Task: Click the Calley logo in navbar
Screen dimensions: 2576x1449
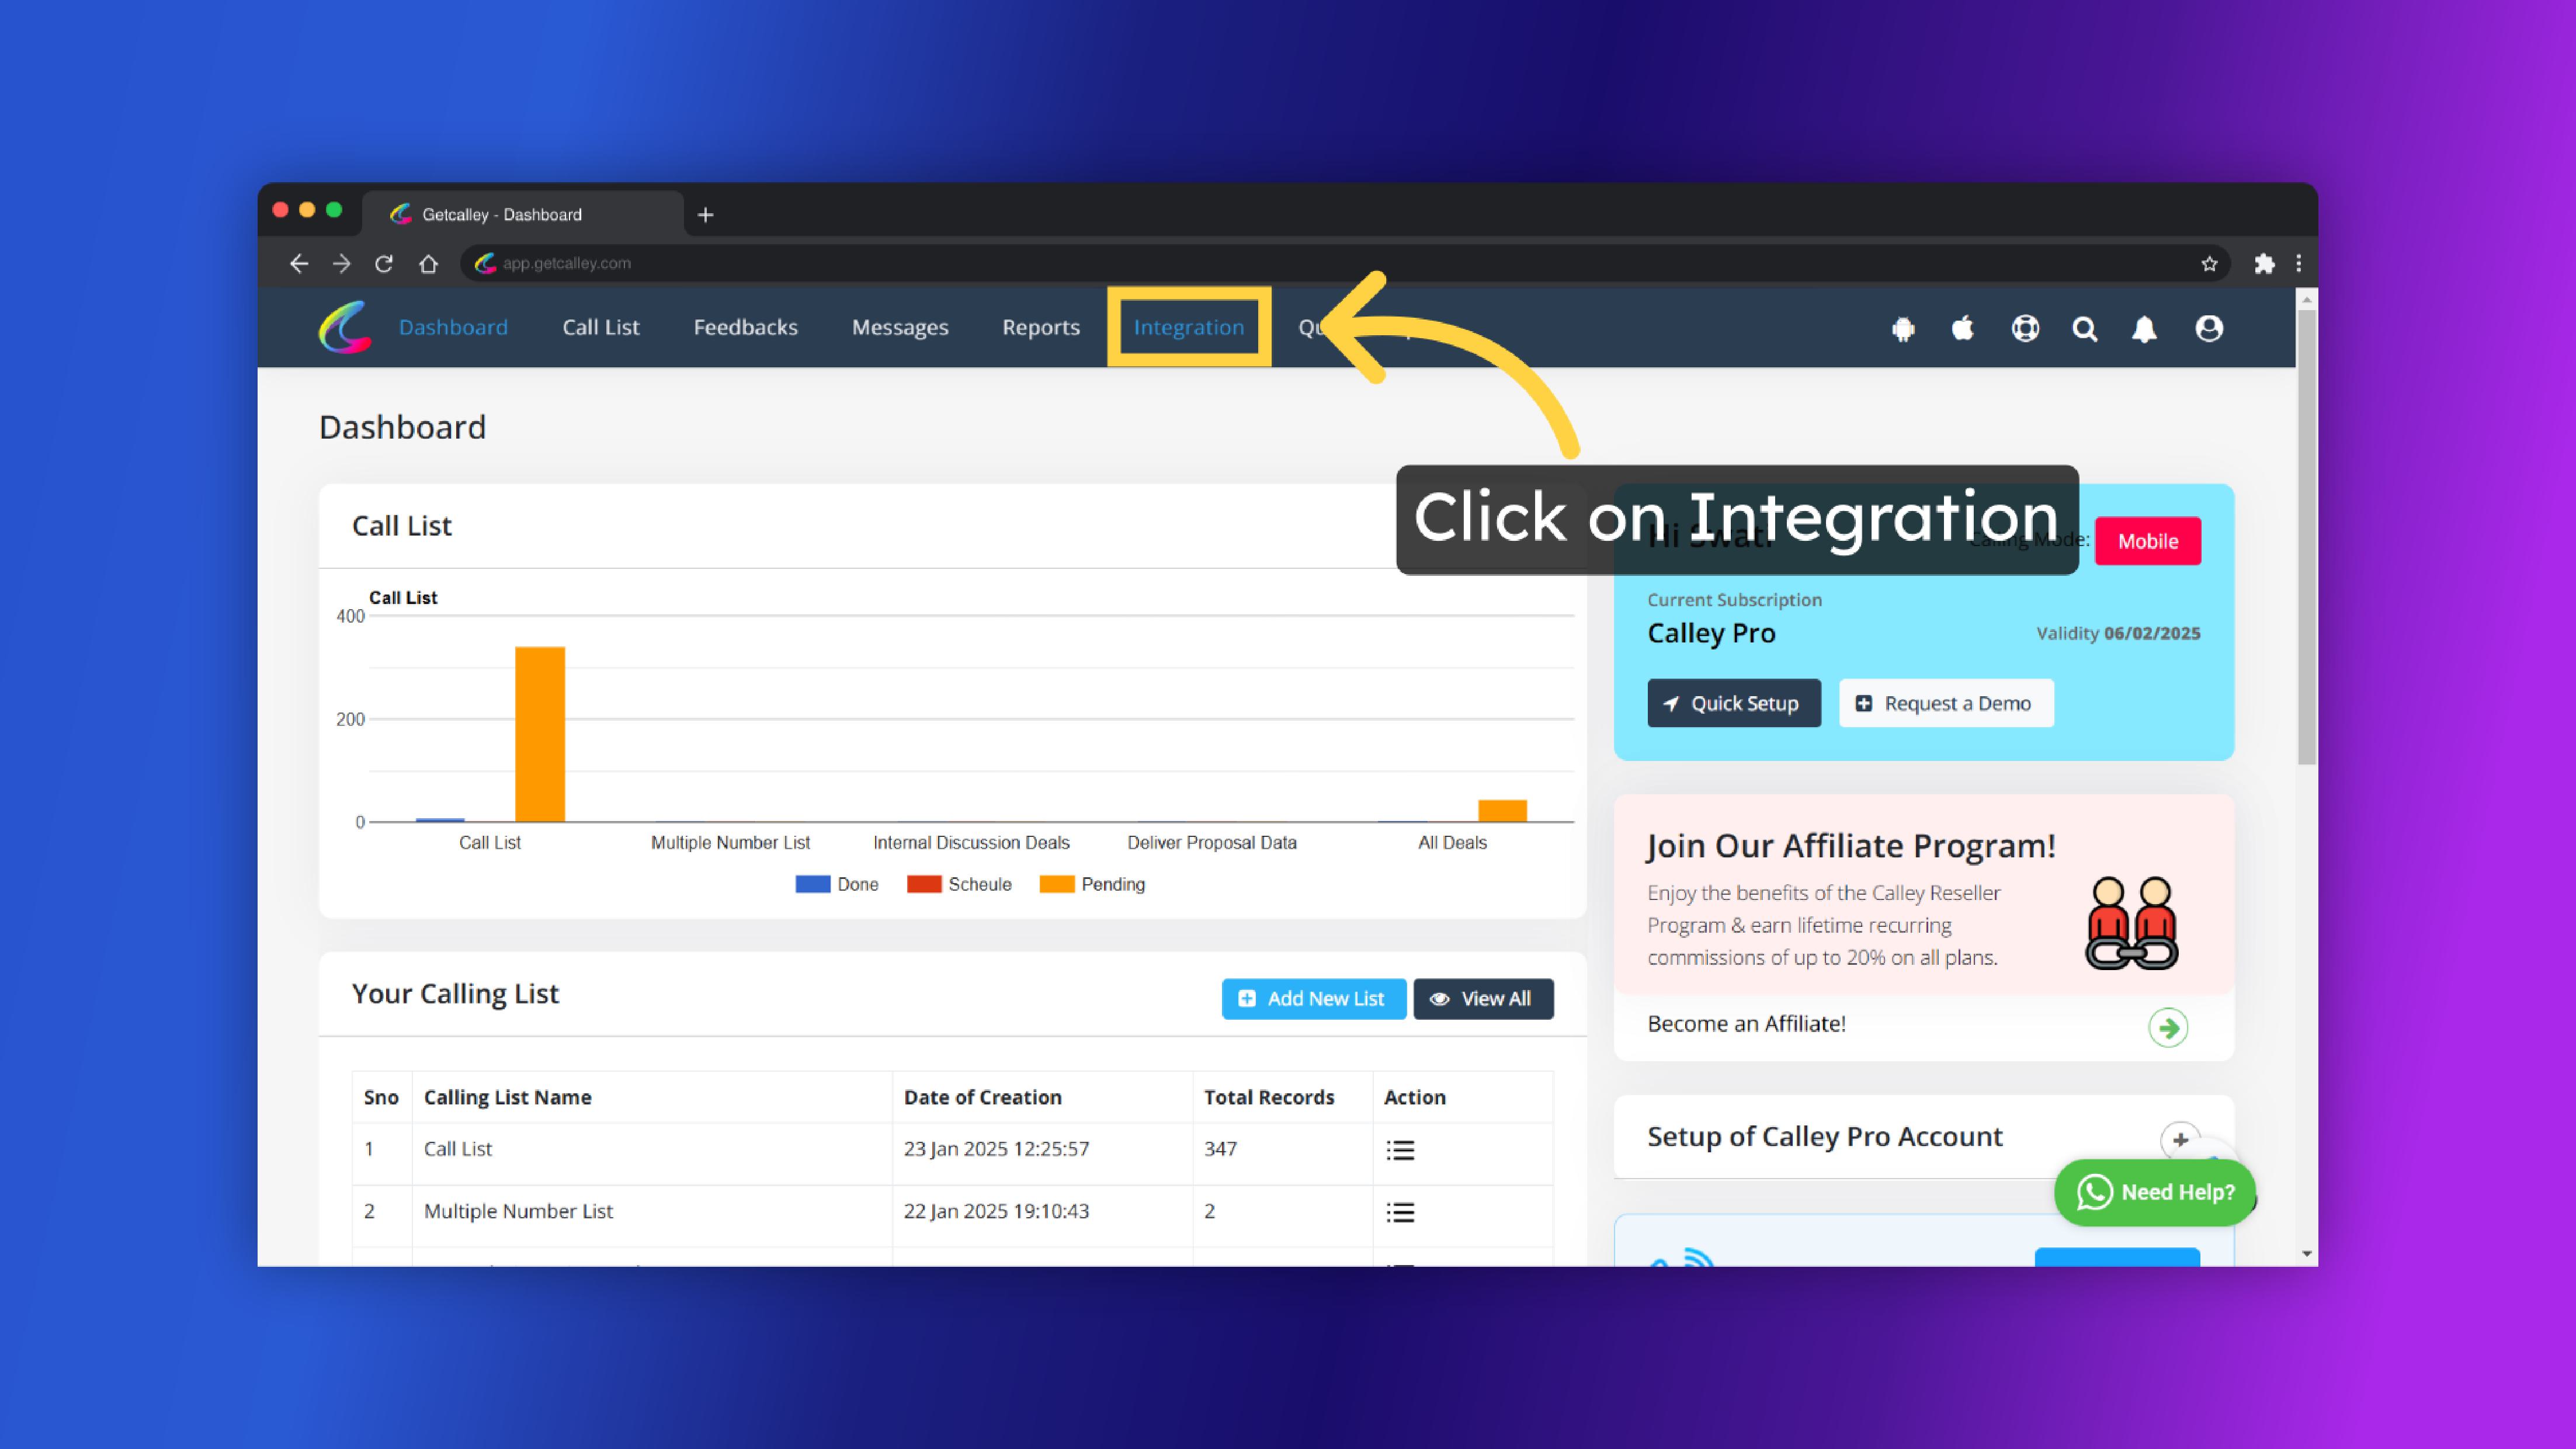Action: point(345,327)
